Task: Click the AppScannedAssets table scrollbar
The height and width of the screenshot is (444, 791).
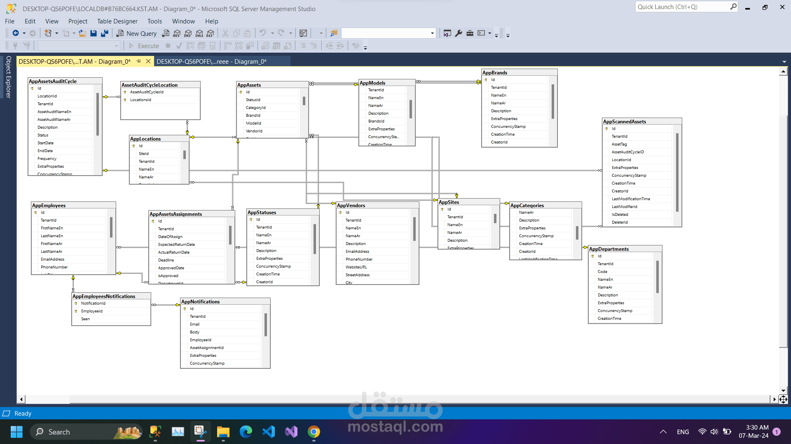Action: click(x=677, y=173)
